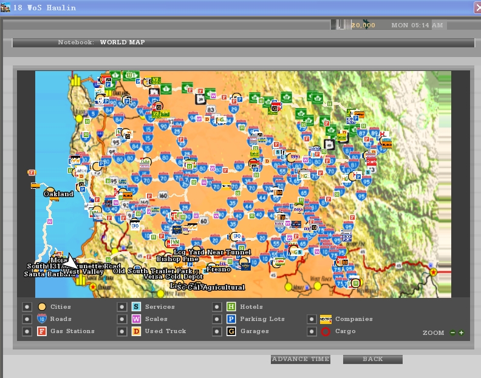Click the Scales legend icon
The image size is (481, 378).
click(136, 319)
